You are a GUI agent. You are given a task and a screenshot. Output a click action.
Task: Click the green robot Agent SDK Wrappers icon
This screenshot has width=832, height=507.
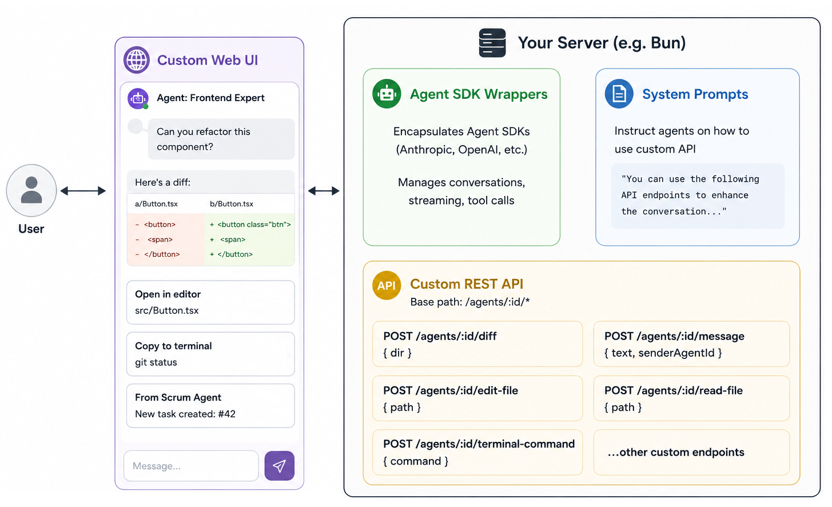point(387,94)
